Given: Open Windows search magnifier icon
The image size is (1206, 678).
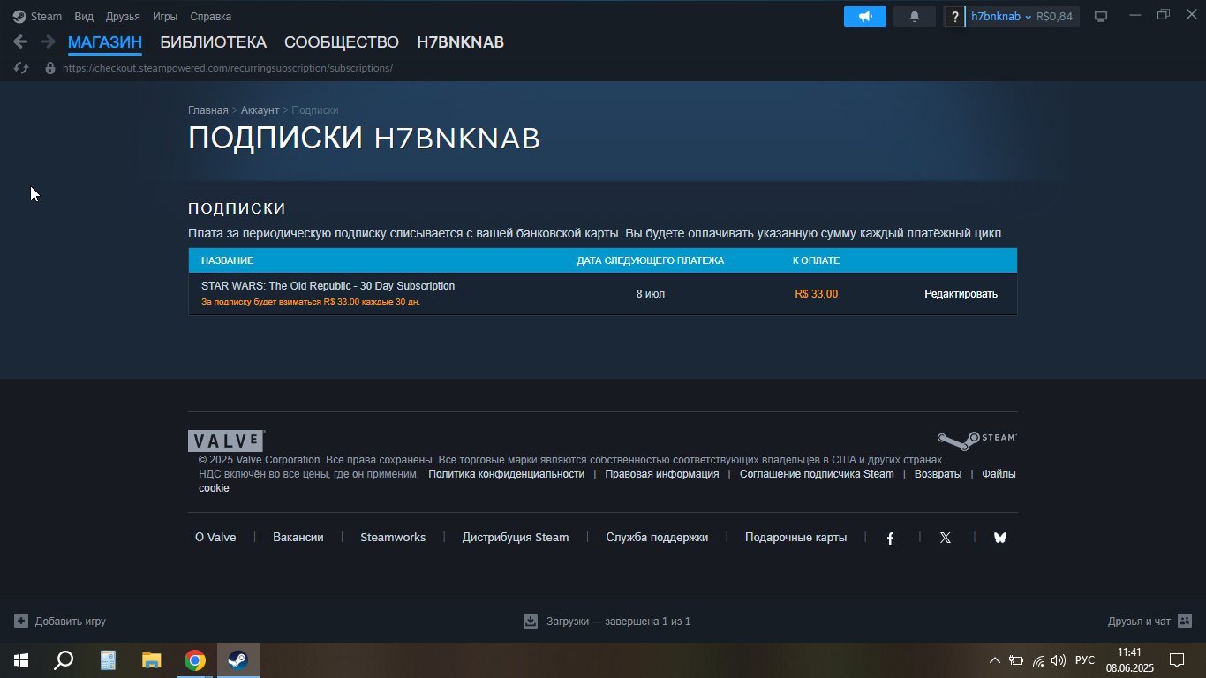Looking at the screenshot, I should 64,660.
